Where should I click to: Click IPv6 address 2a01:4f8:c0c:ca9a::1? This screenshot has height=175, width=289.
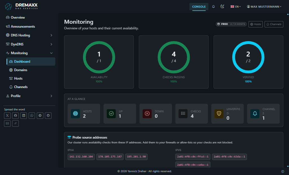193,165
